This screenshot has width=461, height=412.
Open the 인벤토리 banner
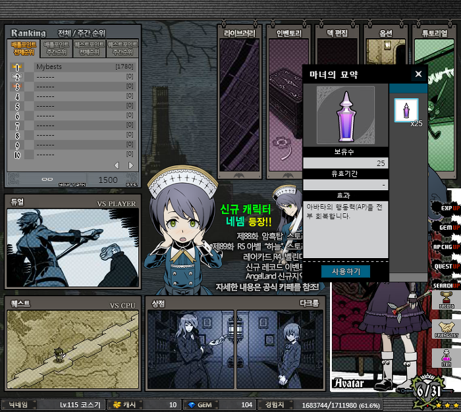(285, 101)
